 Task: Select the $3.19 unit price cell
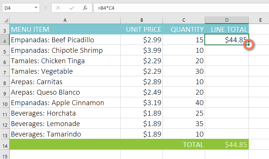click(x=142, y=103)
